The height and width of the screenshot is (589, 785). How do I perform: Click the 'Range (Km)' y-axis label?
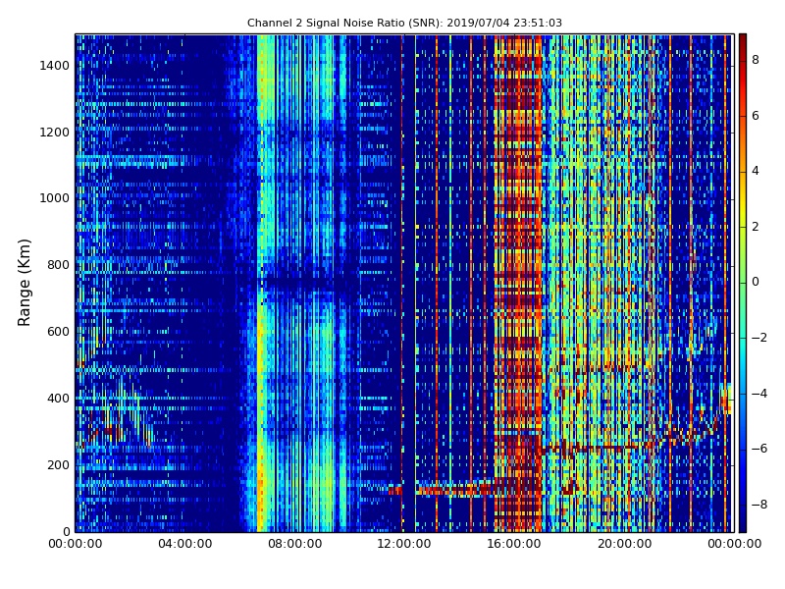24,283
